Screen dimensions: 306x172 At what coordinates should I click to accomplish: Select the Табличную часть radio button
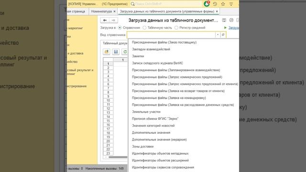[144, 28]
